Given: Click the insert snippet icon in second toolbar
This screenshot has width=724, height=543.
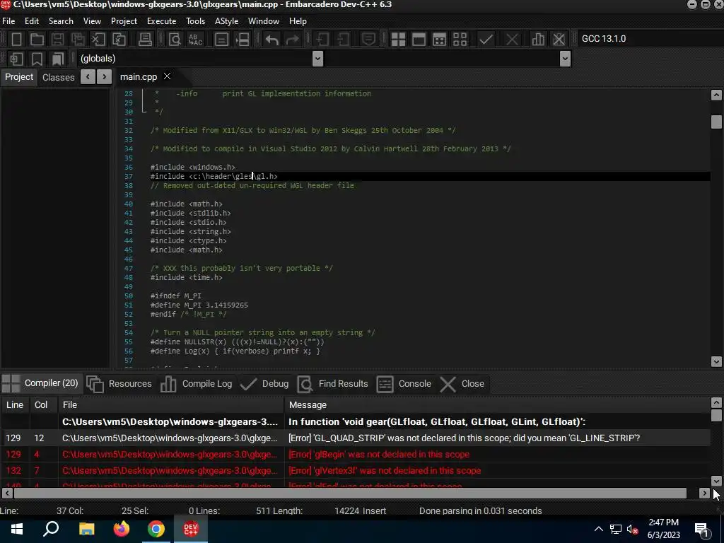Looking at the screenshot, I should (17, 59).
